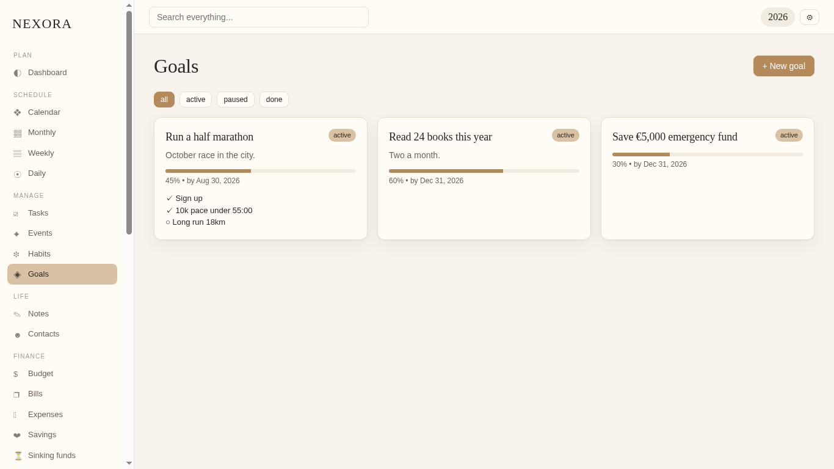Click the Calendar sidebar icon
834x469 pixels.
[x=17, y=112]
